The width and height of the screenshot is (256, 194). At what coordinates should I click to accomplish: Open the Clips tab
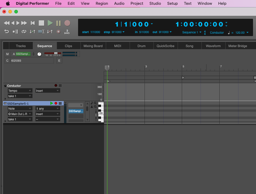coord(69,46)
